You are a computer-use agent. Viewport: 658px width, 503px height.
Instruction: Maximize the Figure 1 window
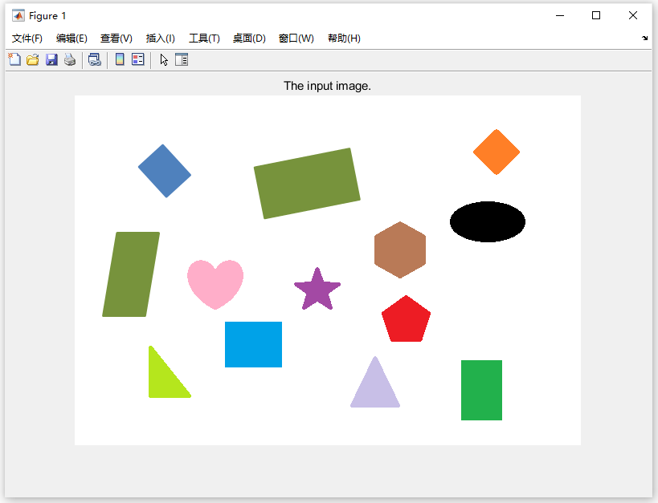pyautogui.click(x=596, y=15)
